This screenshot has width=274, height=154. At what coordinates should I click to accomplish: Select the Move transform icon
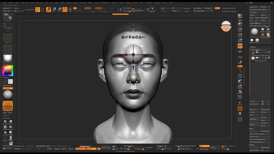tap(48, 9)
